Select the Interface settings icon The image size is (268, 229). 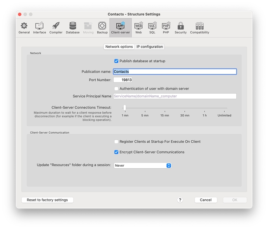(40, 26)
